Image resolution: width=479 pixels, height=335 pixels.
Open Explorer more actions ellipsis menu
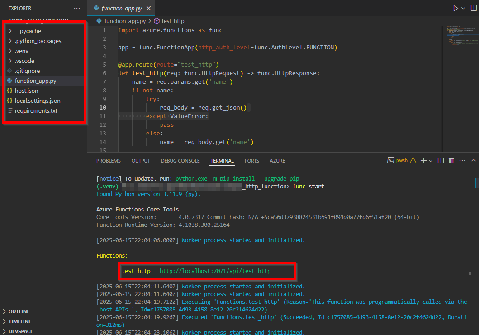[x=77, y=8]
